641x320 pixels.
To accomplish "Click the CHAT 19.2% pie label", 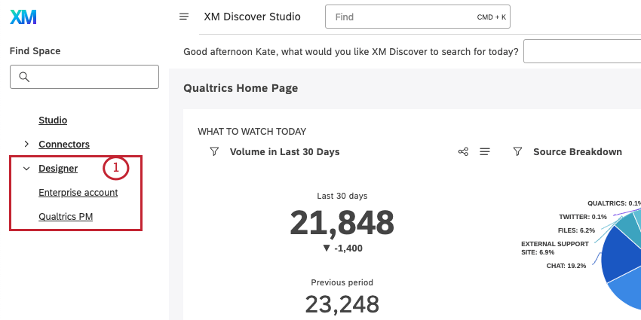I will point(566,266).
